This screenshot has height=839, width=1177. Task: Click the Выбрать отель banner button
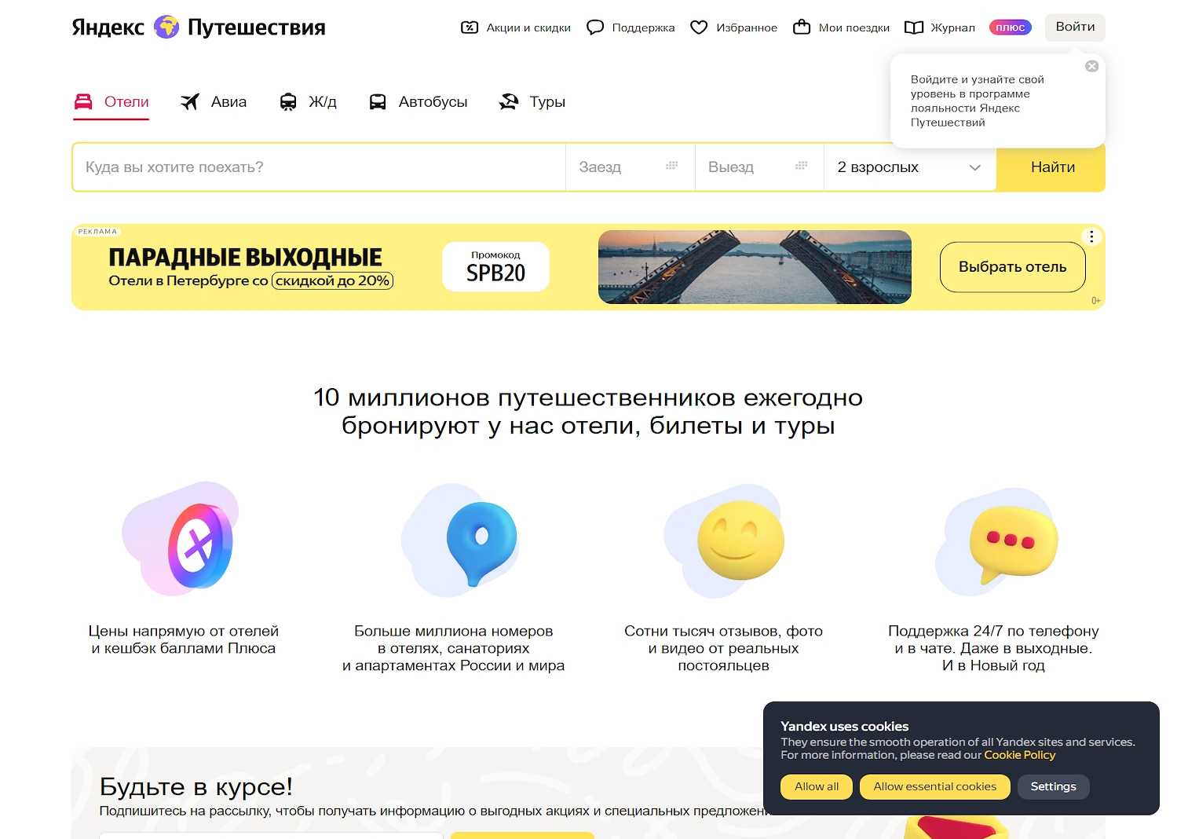[x=1013, y=267]
